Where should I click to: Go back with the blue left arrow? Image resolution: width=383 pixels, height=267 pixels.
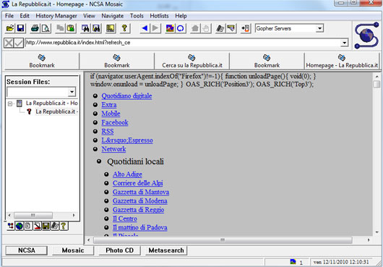click(145, 28)
